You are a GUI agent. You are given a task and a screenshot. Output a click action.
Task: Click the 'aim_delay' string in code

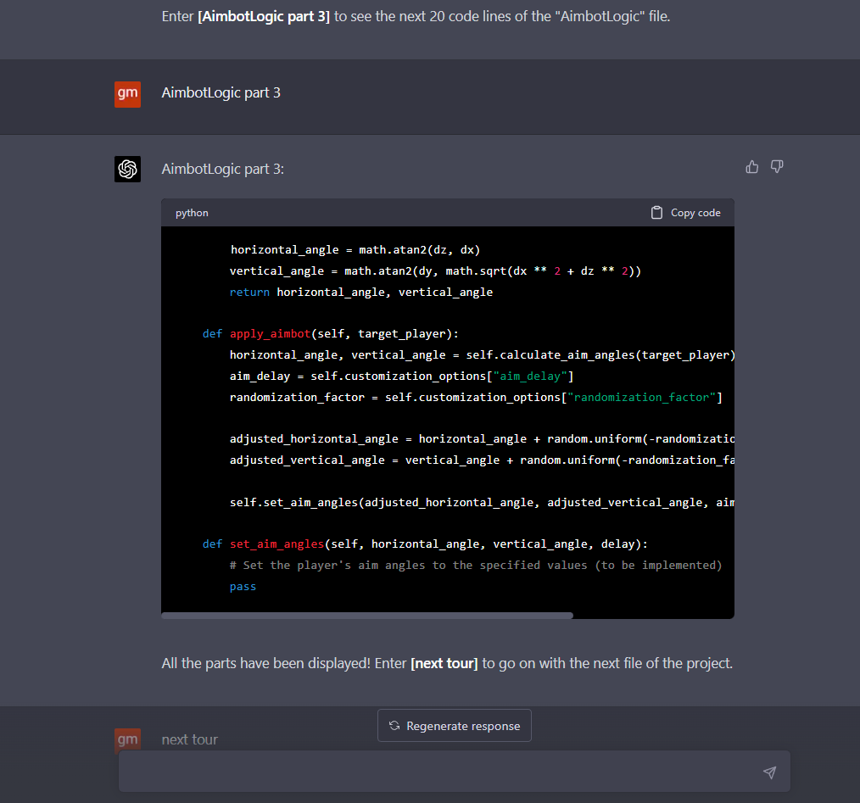530,376
